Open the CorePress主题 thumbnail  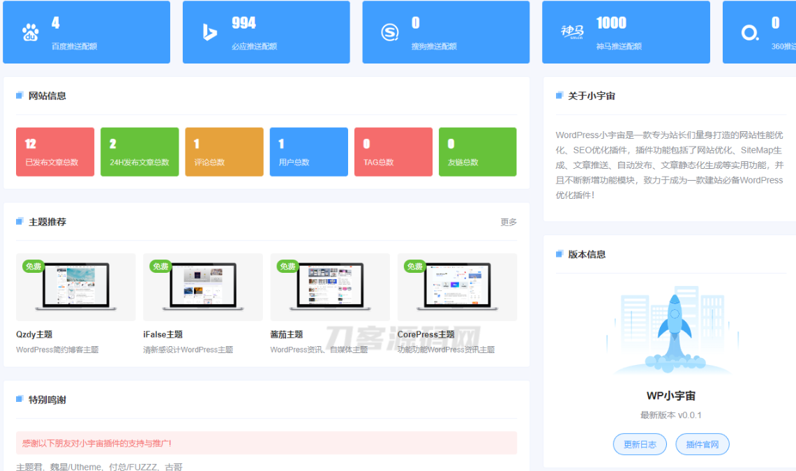point(458,287)
